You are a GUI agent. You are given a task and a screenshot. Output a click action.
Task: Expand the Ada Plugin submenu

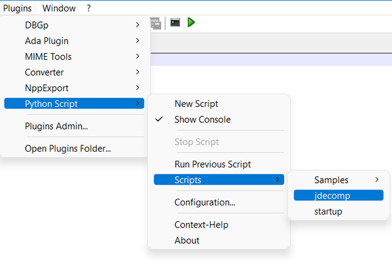click(x=74, y=41)
